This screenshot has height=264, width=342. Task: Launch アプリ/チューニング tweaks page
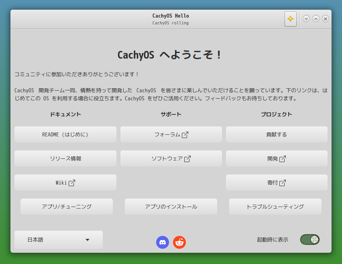(67, 207)
